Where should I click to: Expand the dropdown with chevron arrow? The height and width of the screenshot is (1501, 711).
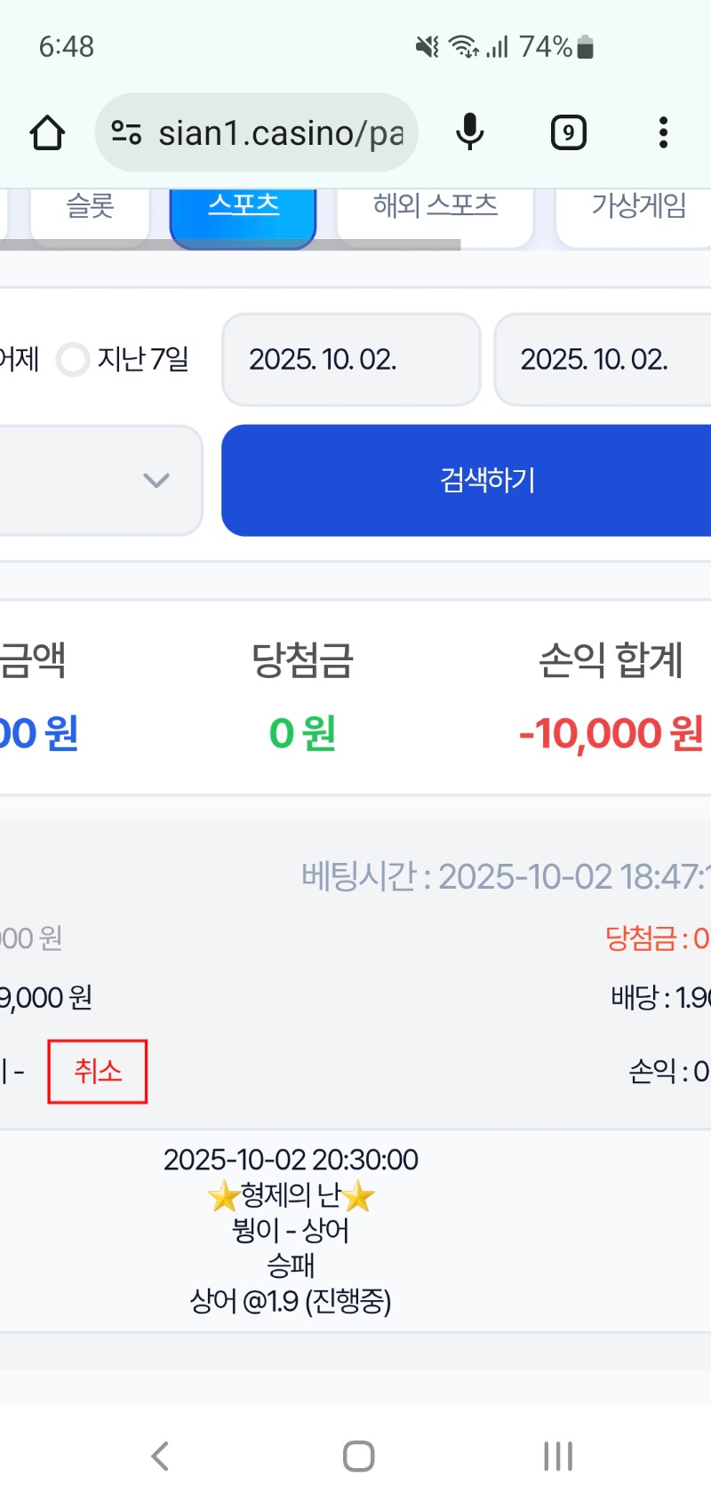[x=156, y=481]
